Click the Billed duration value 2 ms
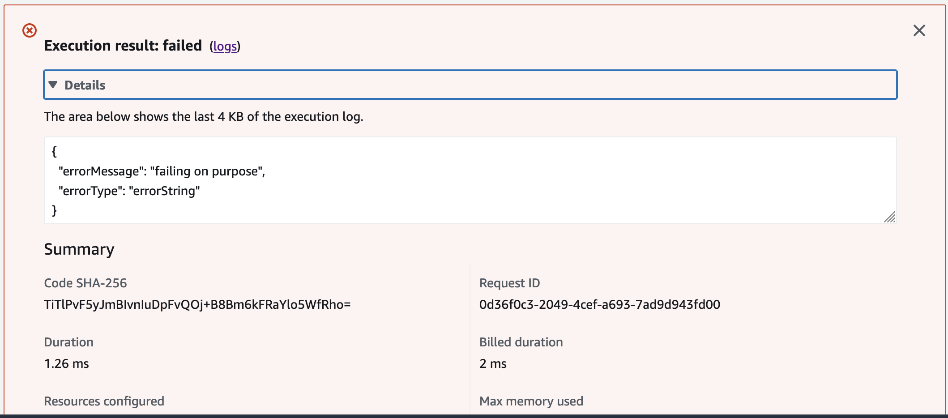Image resolution: width=948 pixels, height=418 pixels. [x=493, y=363]
